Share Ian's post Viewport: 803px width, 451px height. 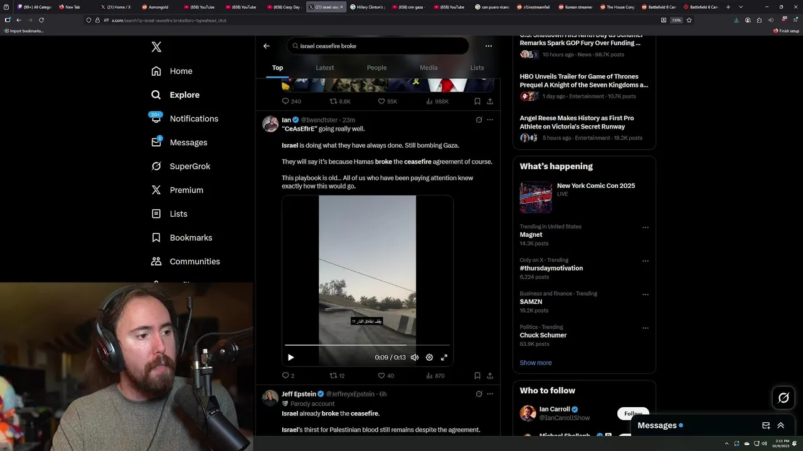(x=490, y=375)
